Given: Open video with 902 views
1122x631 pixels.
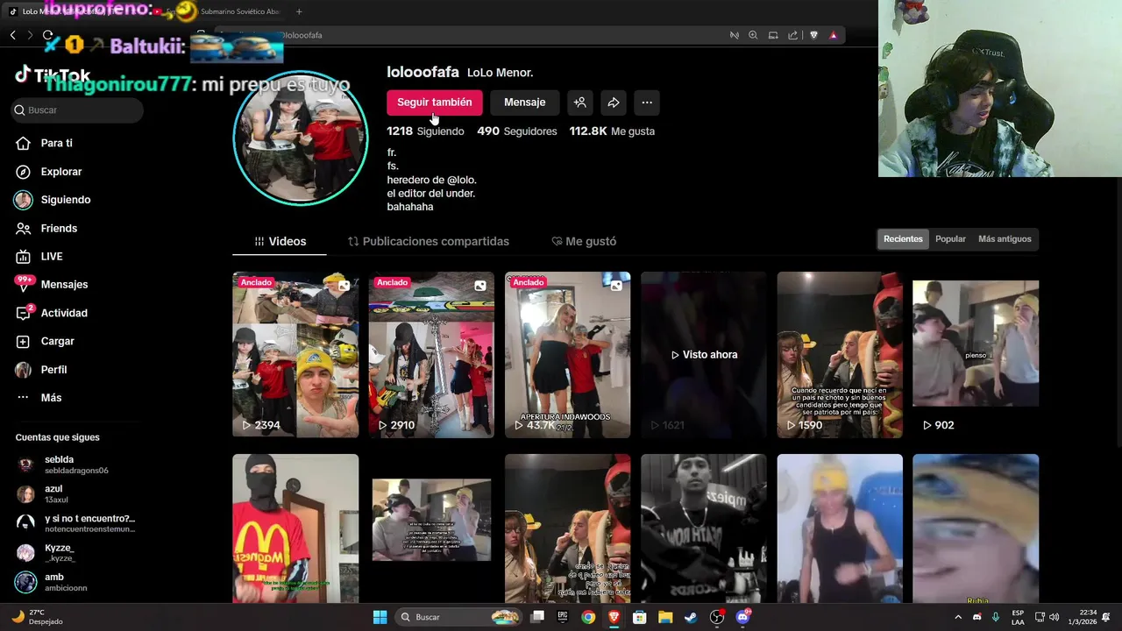Looking at the screenshot, I should (x=976, y=355).
